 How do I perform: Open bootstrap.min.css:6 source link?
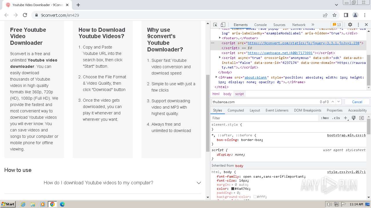(346, 135)
